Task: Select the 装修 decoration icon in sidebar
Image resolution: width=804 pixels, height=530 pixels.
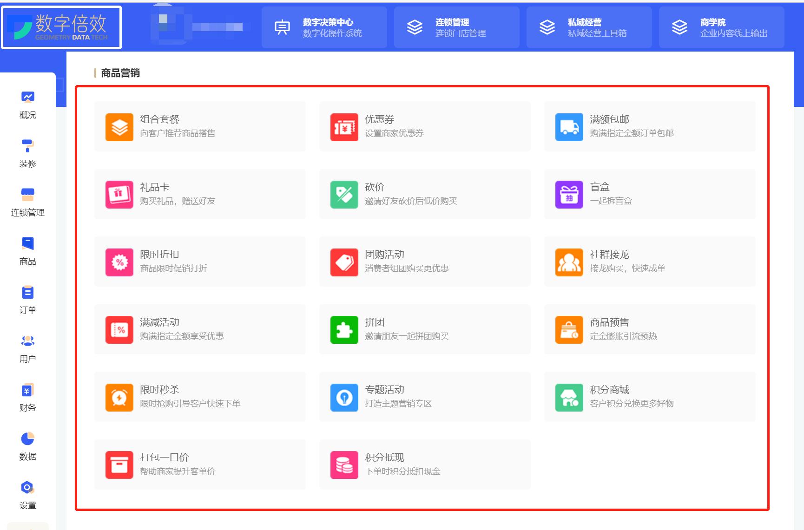Action: point(28,153)
